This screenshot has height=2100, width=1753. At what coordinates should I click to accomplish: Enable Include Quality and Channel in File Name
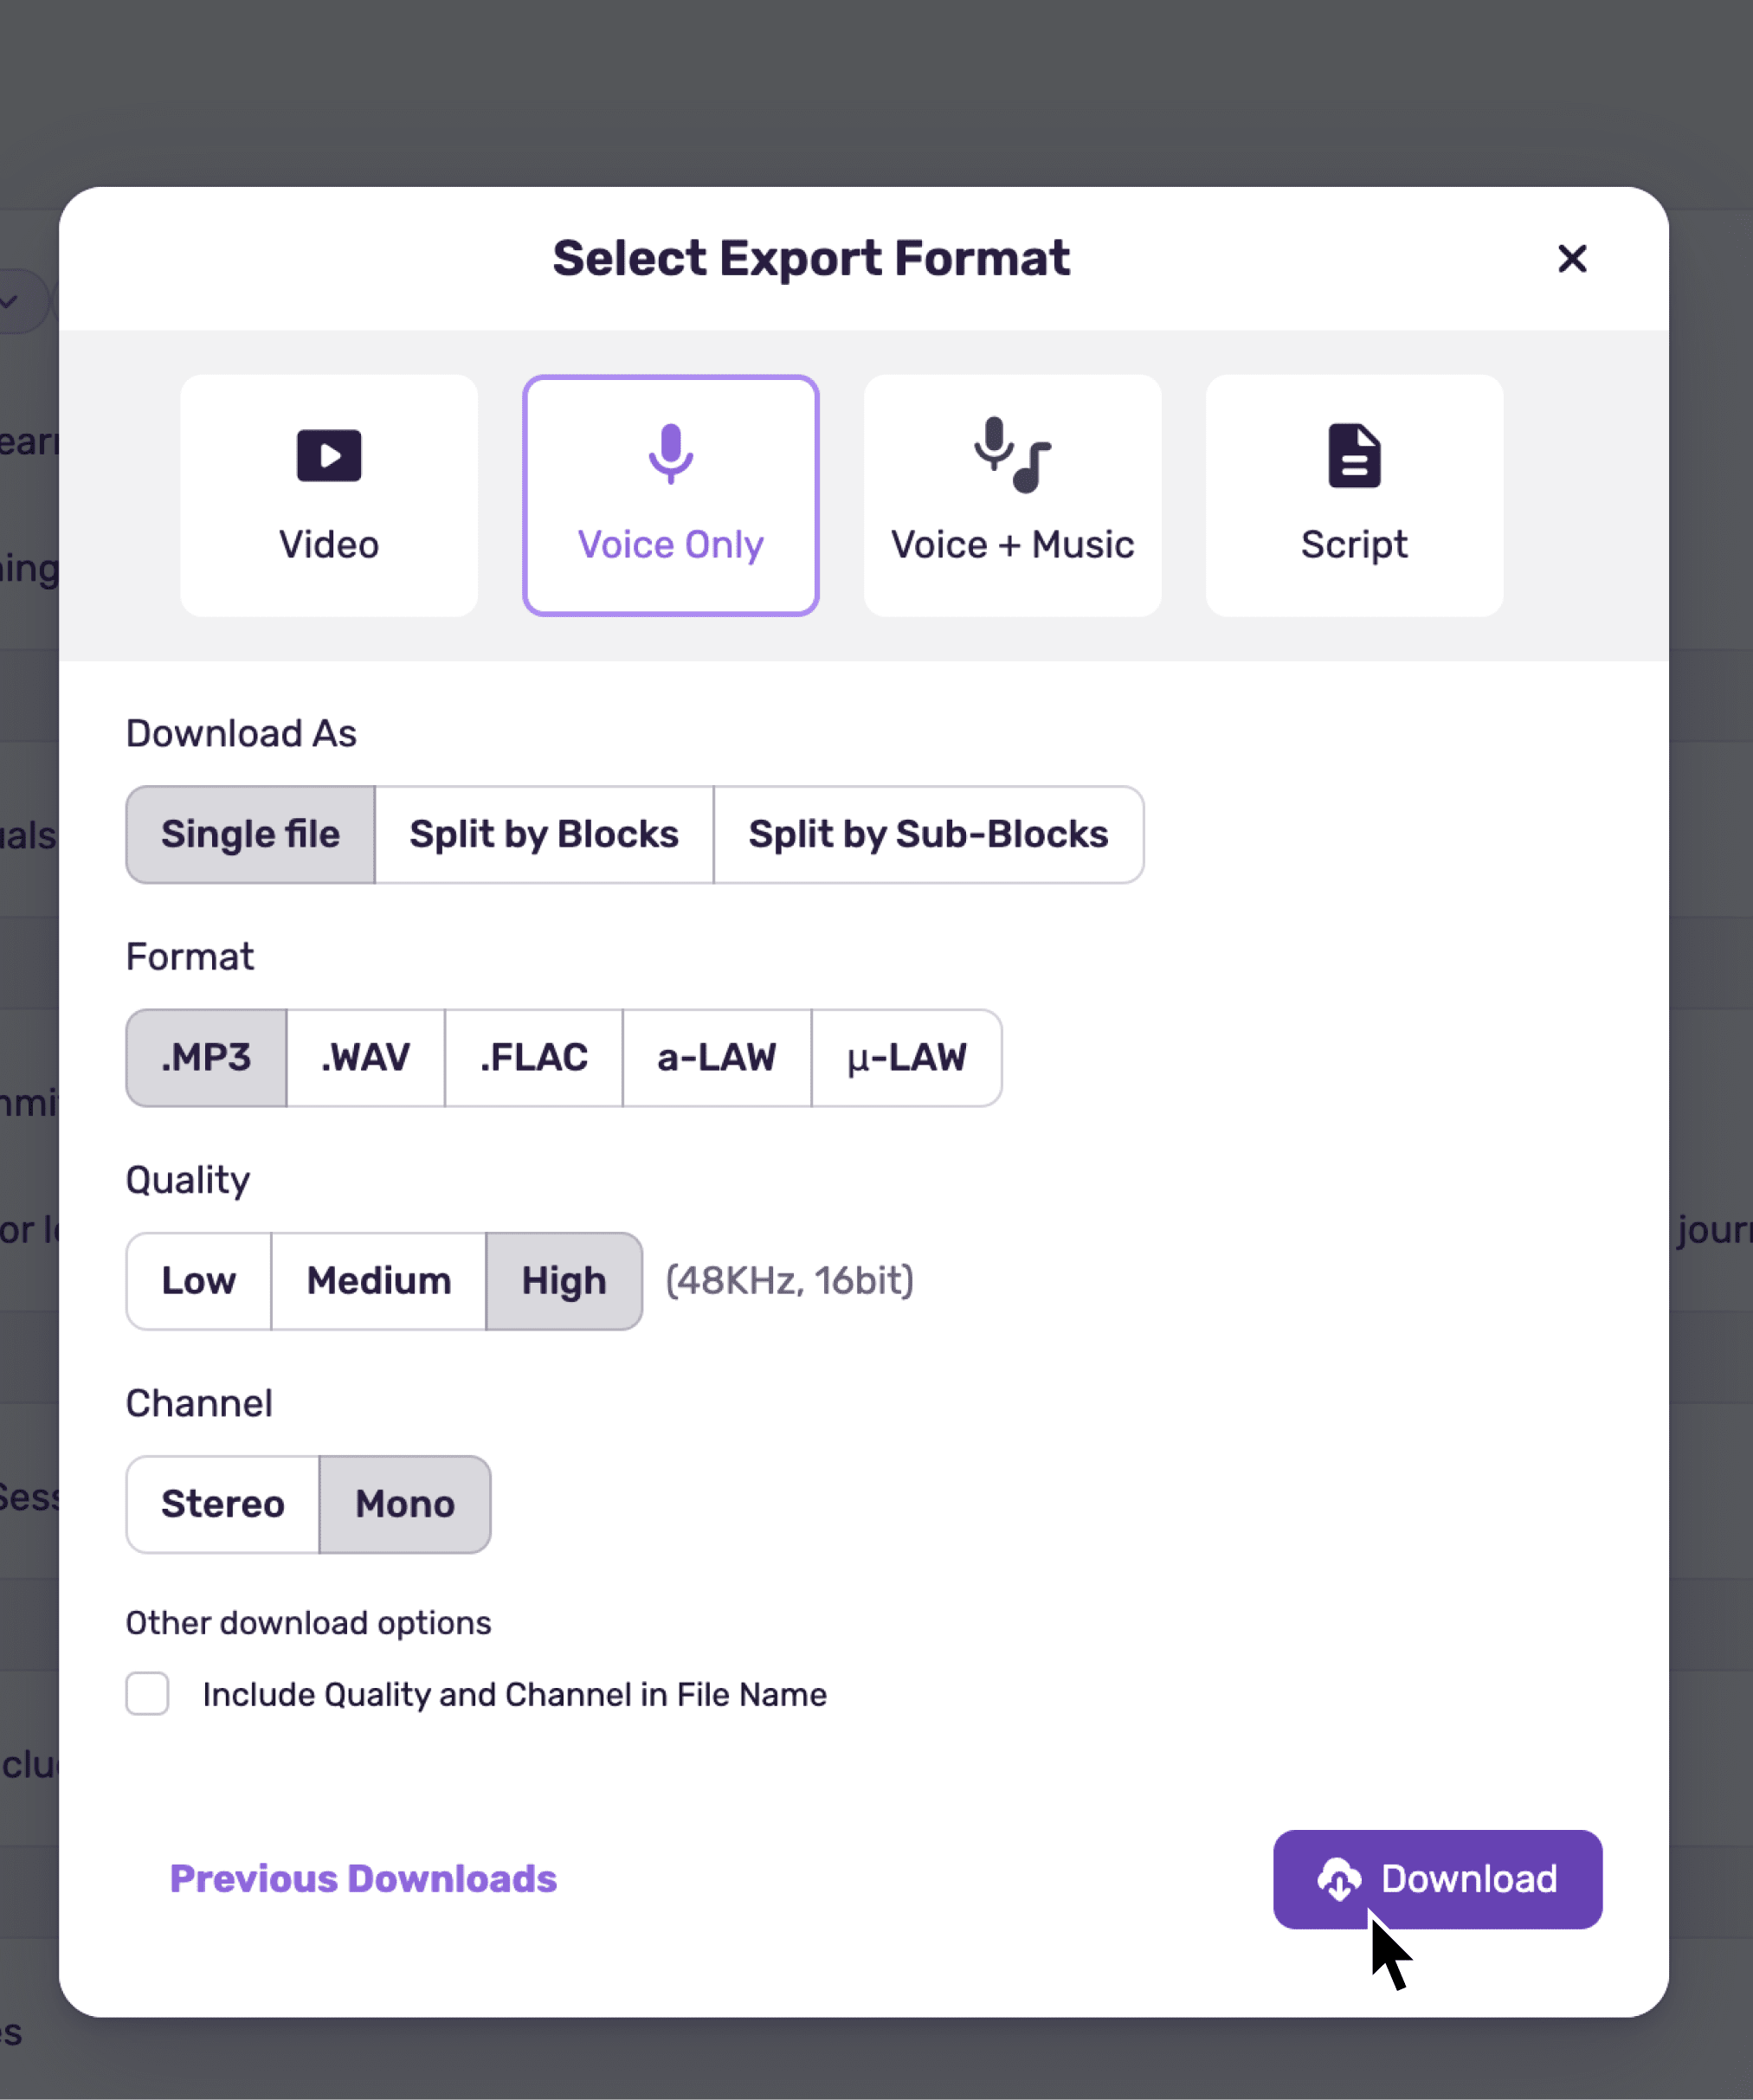147,1694
